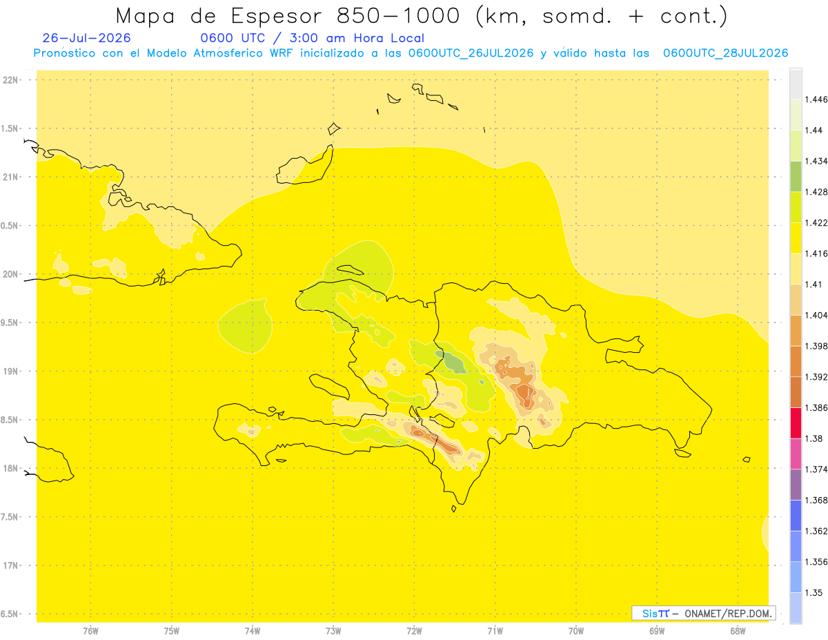Click the legend value '1.44'
This screenshot has height=640, width=828.
tap(814, 130)
